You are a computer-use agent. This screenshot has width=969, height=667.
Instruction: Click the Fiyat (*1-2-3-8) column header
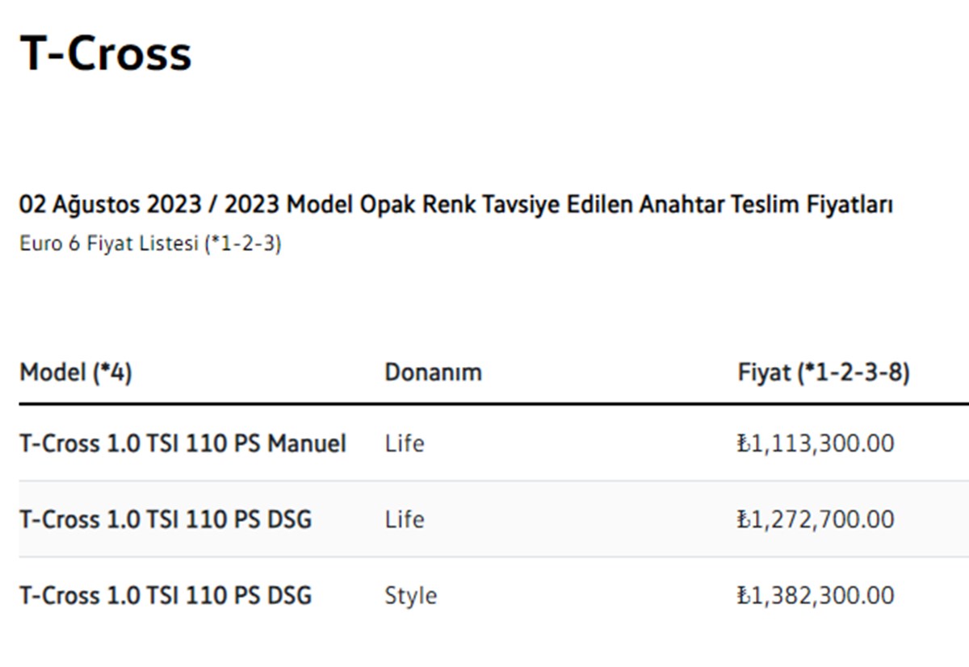[824, 373]
